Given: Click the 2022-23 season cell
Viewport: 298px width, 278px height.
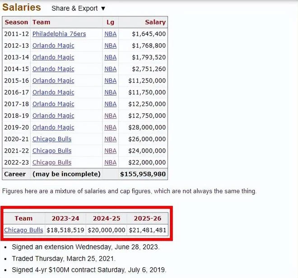Looking at the screenshot, I should [x=16, y=162].
